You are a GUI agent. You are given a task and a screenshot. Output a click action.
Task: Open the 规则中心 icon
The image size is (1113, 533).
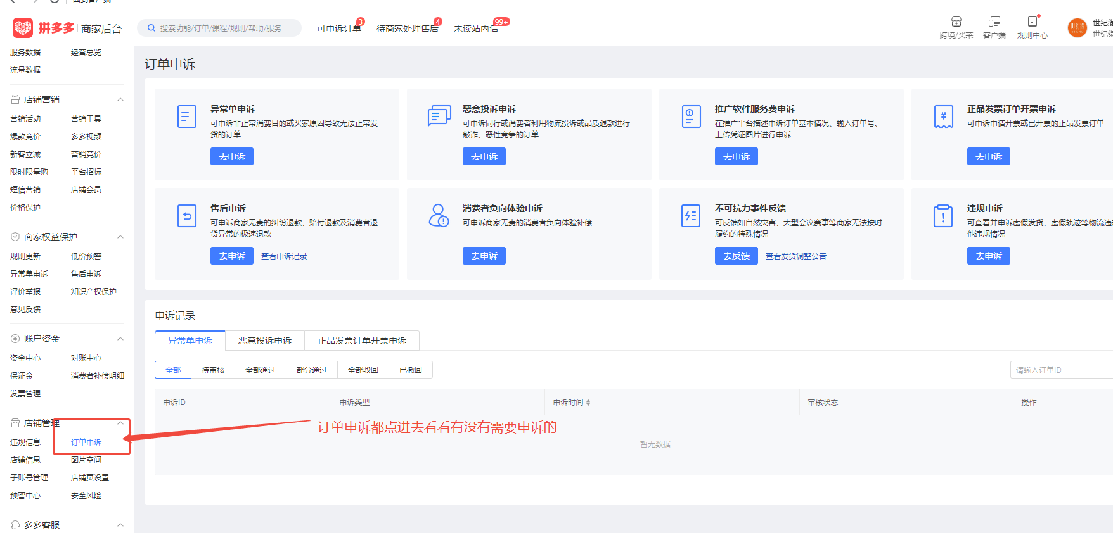1032,22
